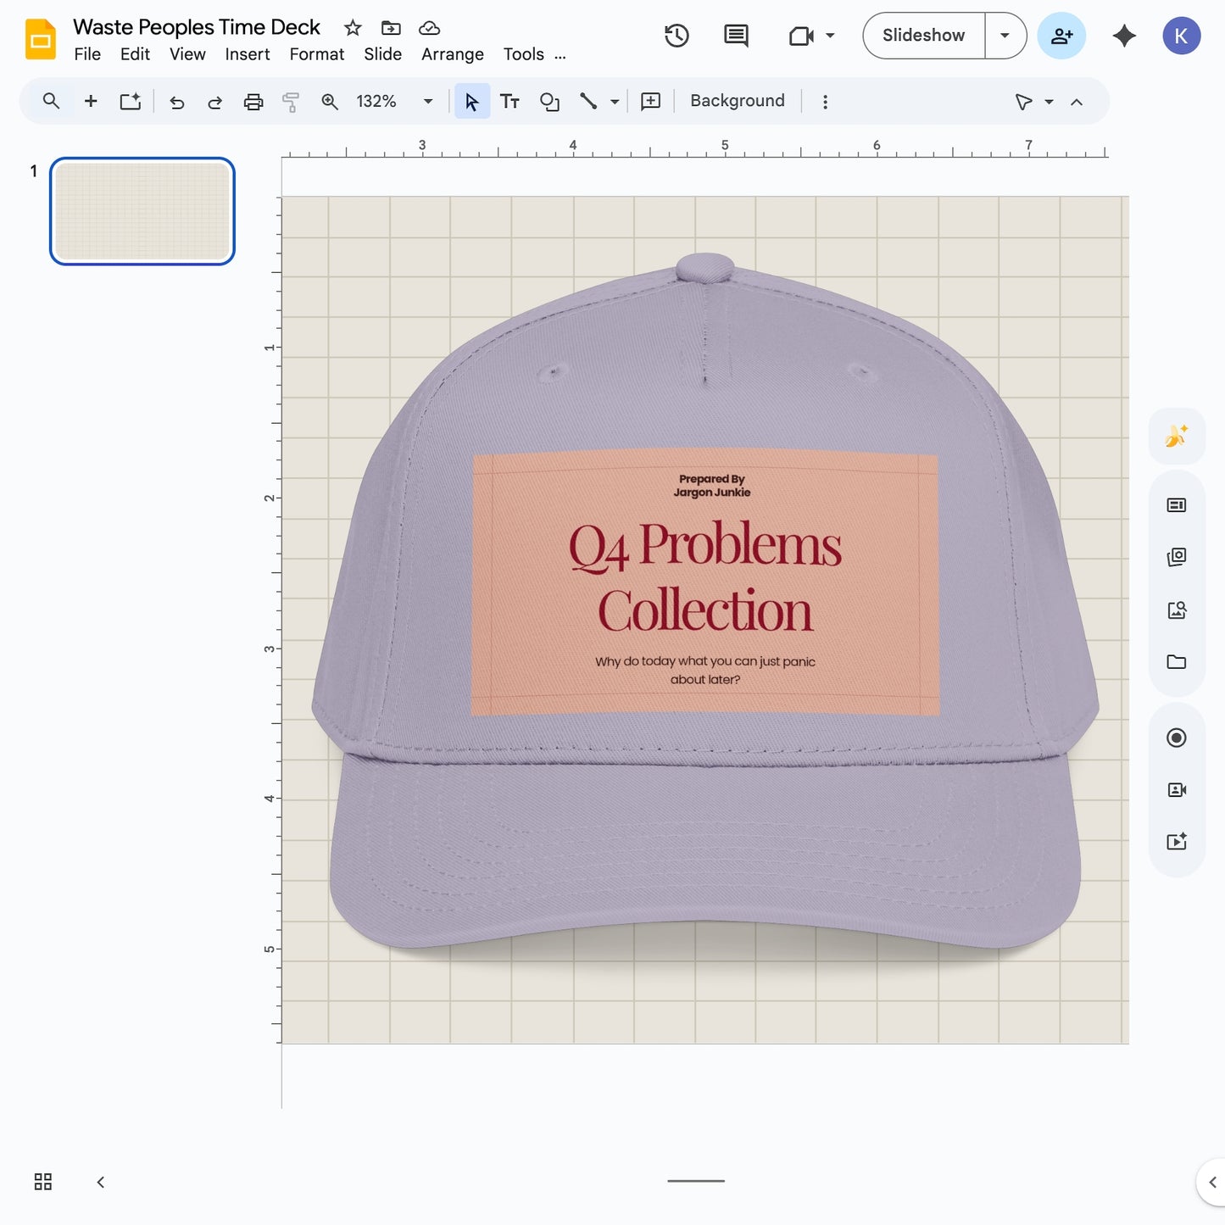Print the presentation
1225x1225 pixels.
[253, 103]
